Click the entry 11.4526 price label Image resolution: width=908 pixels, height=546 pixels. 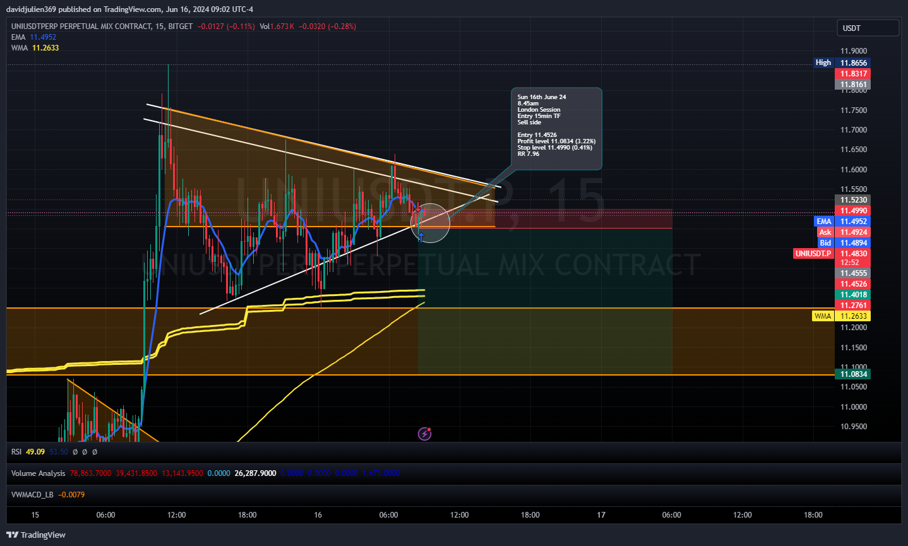pyautogui.click(x=853, y=284)
